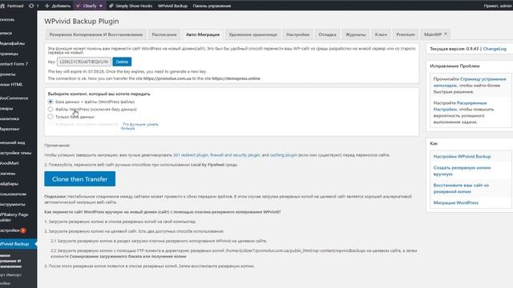Image resolution: width=513 pixels, height=288 pixels.
Task: Open the caching plugin link
Action: tap(283, 155)
